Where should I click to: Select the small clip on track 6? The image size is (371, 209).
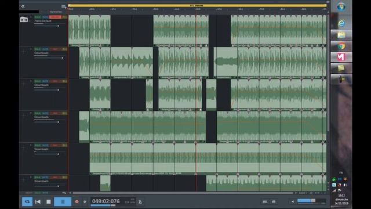[x=106, y=183]
